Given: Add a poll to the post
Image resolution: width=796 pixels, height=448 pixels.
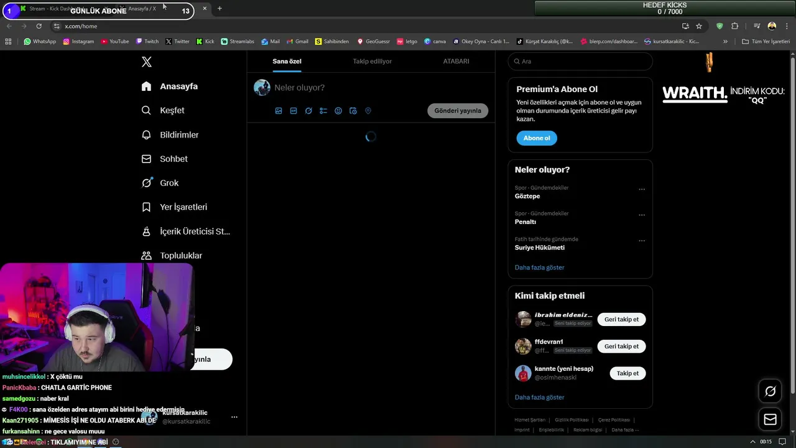Looking at the screenshot, I should (323, 111).
